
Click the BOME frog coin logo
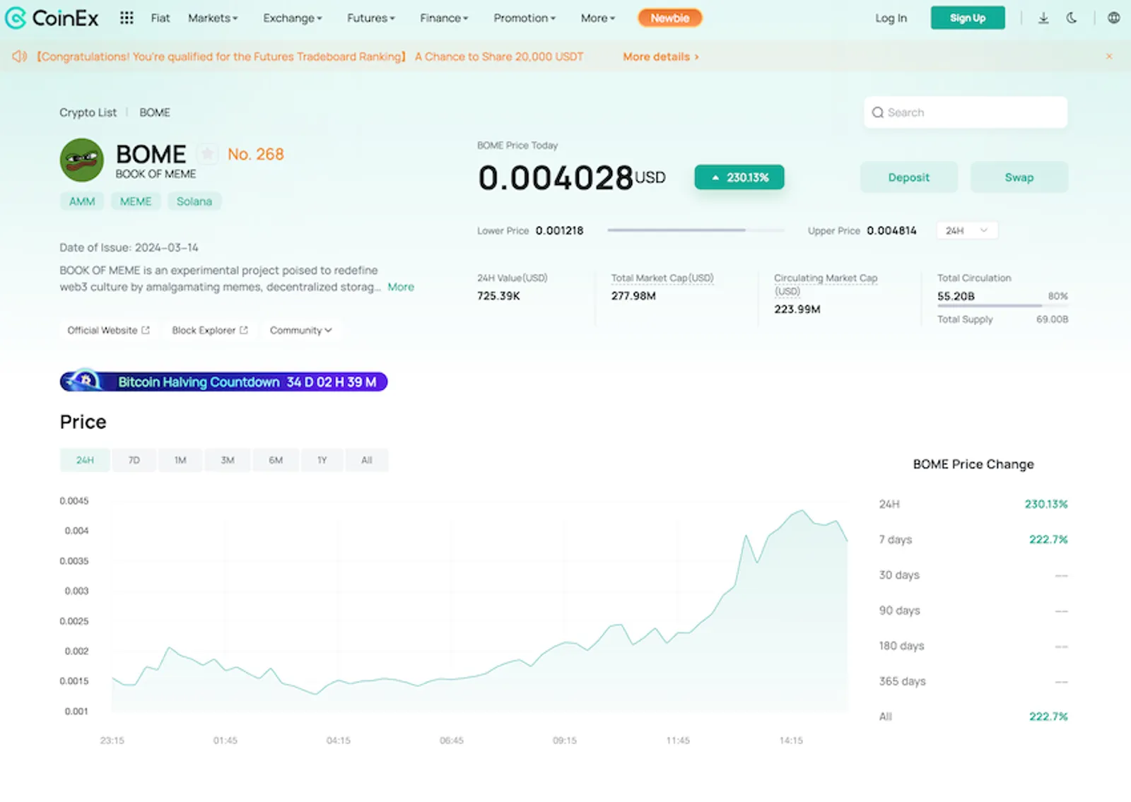tap(82, 160)
